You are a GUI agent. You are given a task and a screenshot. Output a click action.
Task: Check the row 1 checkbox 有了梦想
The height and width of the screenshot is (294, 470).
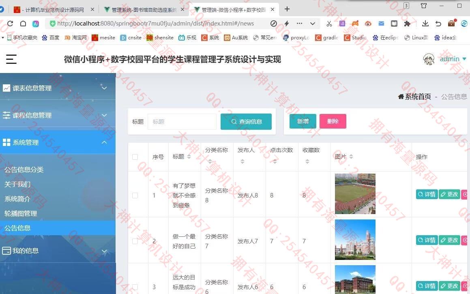tap(135, 195)
